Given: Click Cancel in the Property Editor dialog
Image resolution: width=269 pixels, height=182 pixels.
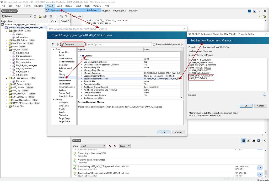Looking at the screenshot, I should tap(260, 106).
